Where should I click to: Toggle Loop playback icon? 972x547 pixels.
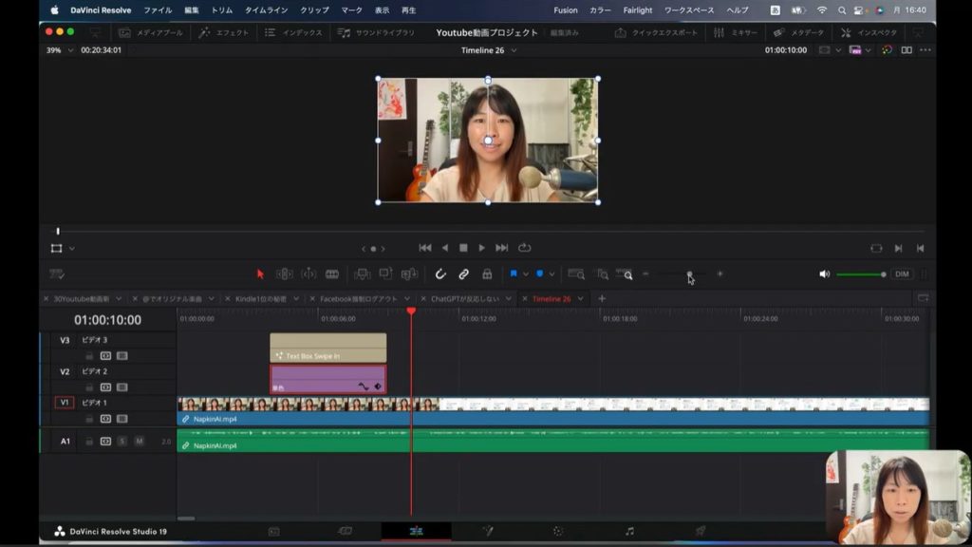pos(524,248)
